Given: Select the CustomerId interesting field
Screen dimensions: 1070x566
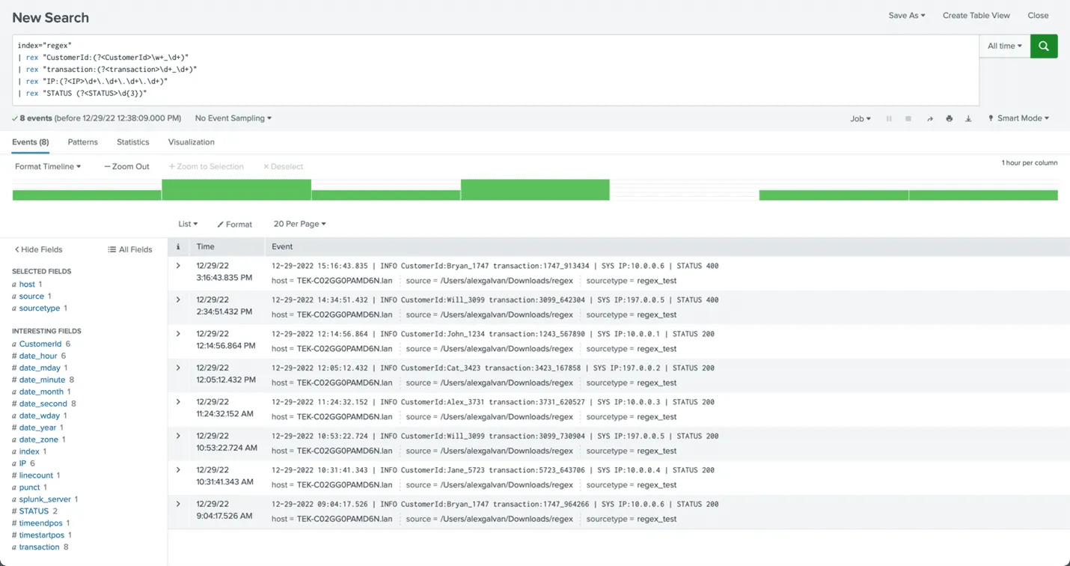Looking at the screenshot, I should [40, 344].
